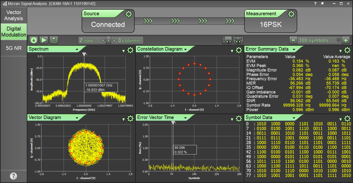Open the Measurement settings gear
Viewport: 353px width, 183px height.
pos(291,14)
